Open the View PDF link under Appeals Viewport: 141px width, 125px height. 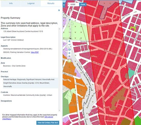coord(35,52)
